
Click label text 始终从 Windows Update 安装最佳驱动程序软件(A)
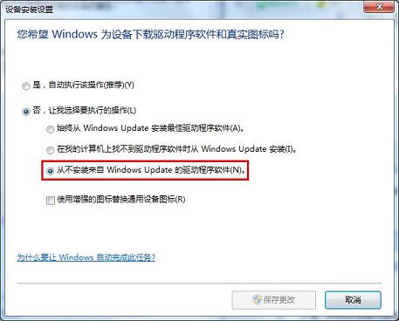[150, 128]
